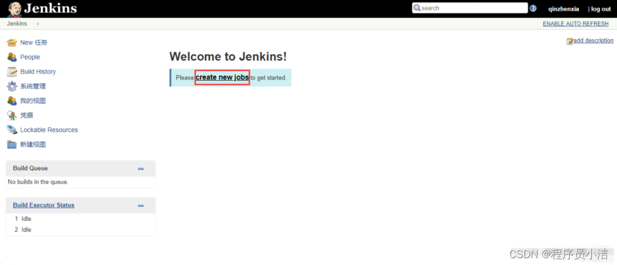Click the Lockable Resources drive icon
The width and height of the screenshot is (617, 265).
[12, 130]
